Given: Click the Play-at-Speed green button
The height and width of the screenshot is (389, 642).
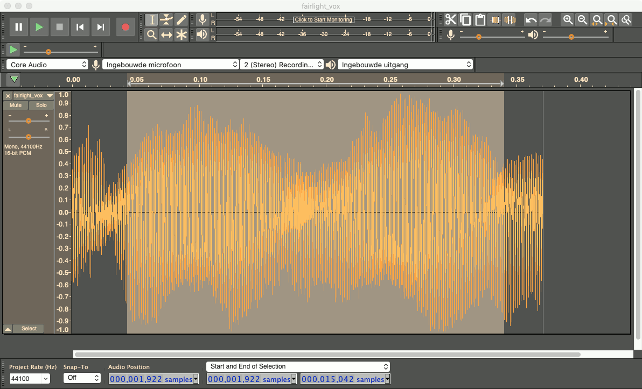Looking at the screenshot, I should tap(13, 49).
